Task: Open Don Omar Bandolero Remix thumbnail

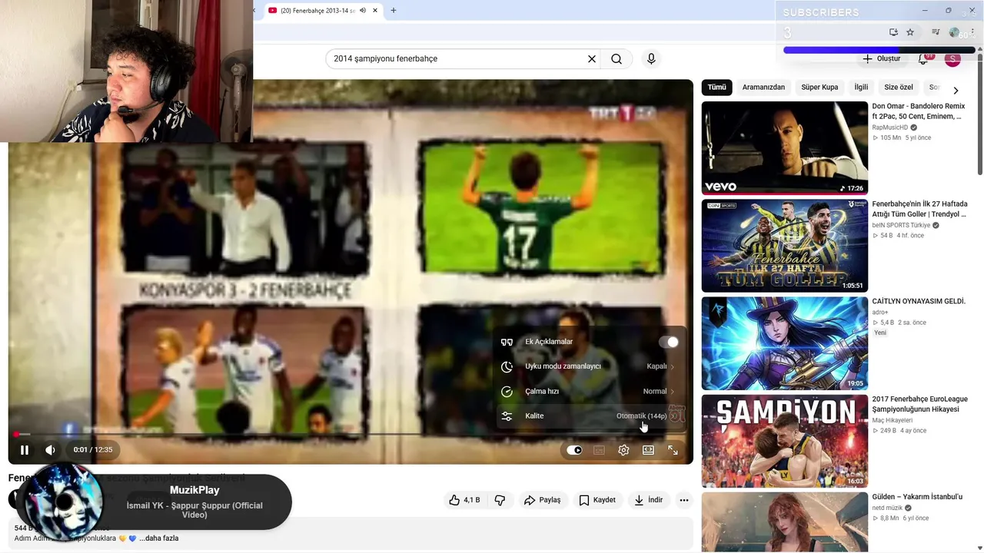Action: (x=784, y=147)
